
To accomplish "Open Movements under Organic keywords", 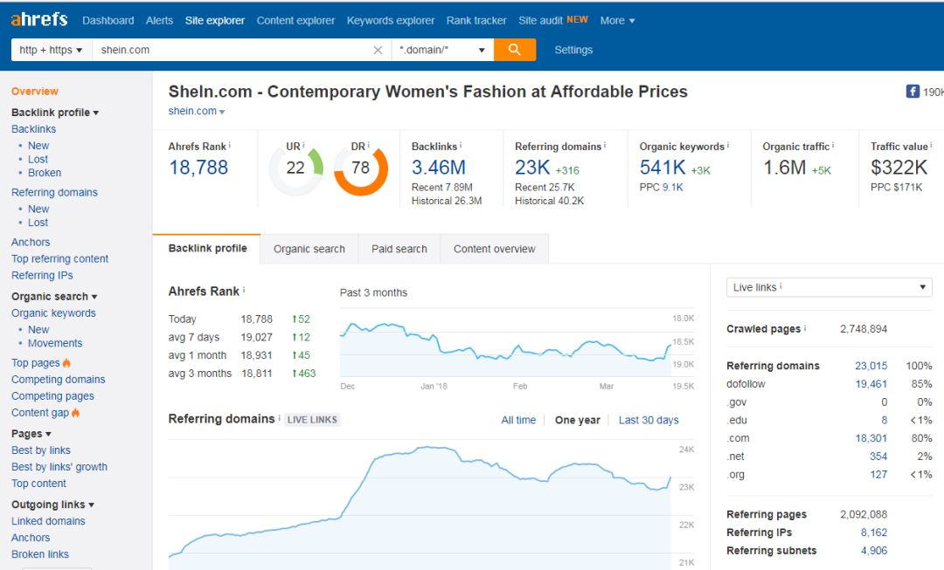I will click(55, 343).
